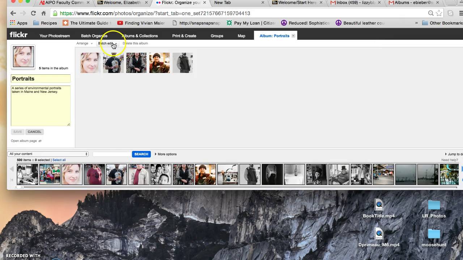Open the Recipes bookmarks folder
The image size is (463, 260).
(45, 23)
